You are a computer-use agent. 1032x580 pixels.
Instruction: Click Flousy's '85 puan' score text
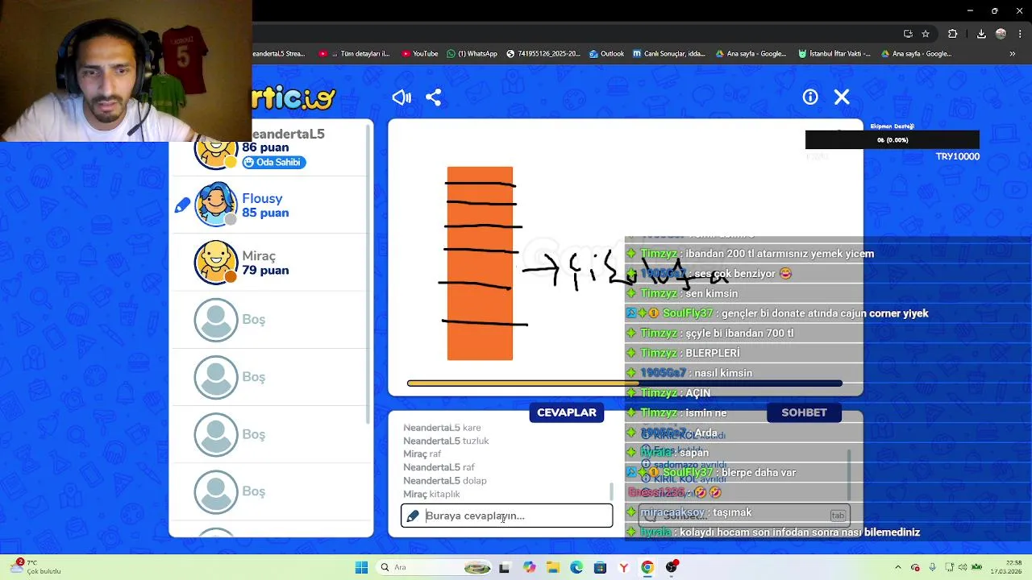click(265, 213)
